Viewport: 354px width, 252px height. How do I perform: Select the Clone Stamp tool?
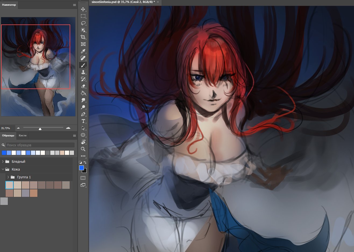click(83, 72)
